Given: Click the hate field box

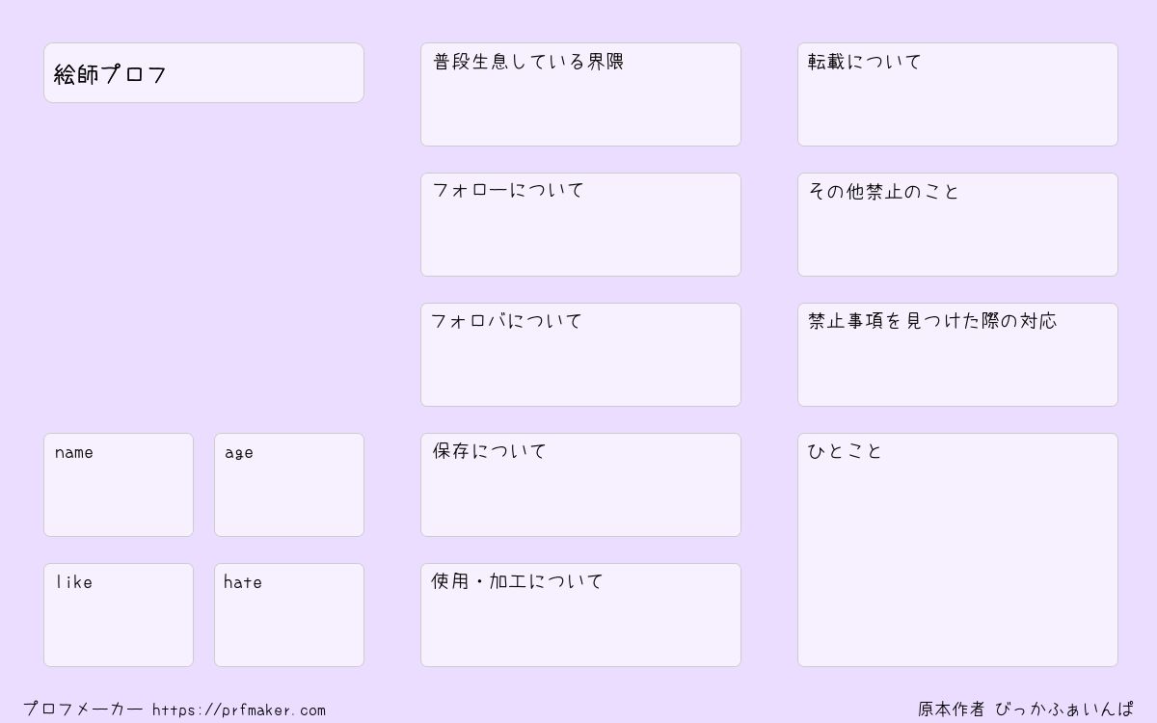Looking at the screenshot, I should (x=289, y=615).
